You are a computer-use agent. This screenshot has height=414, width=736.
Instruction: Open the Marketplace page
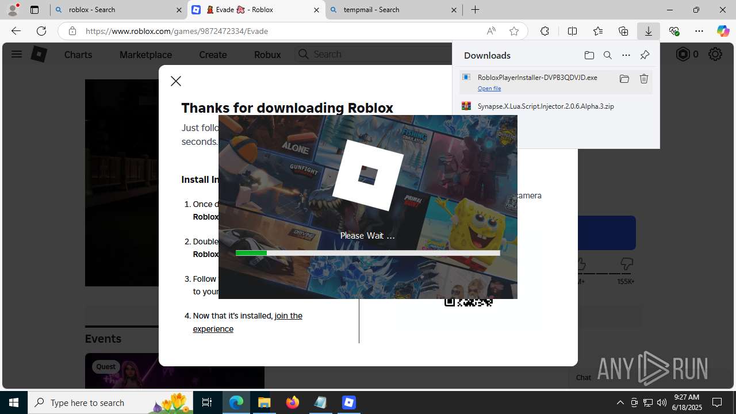(x=145, y=55)
